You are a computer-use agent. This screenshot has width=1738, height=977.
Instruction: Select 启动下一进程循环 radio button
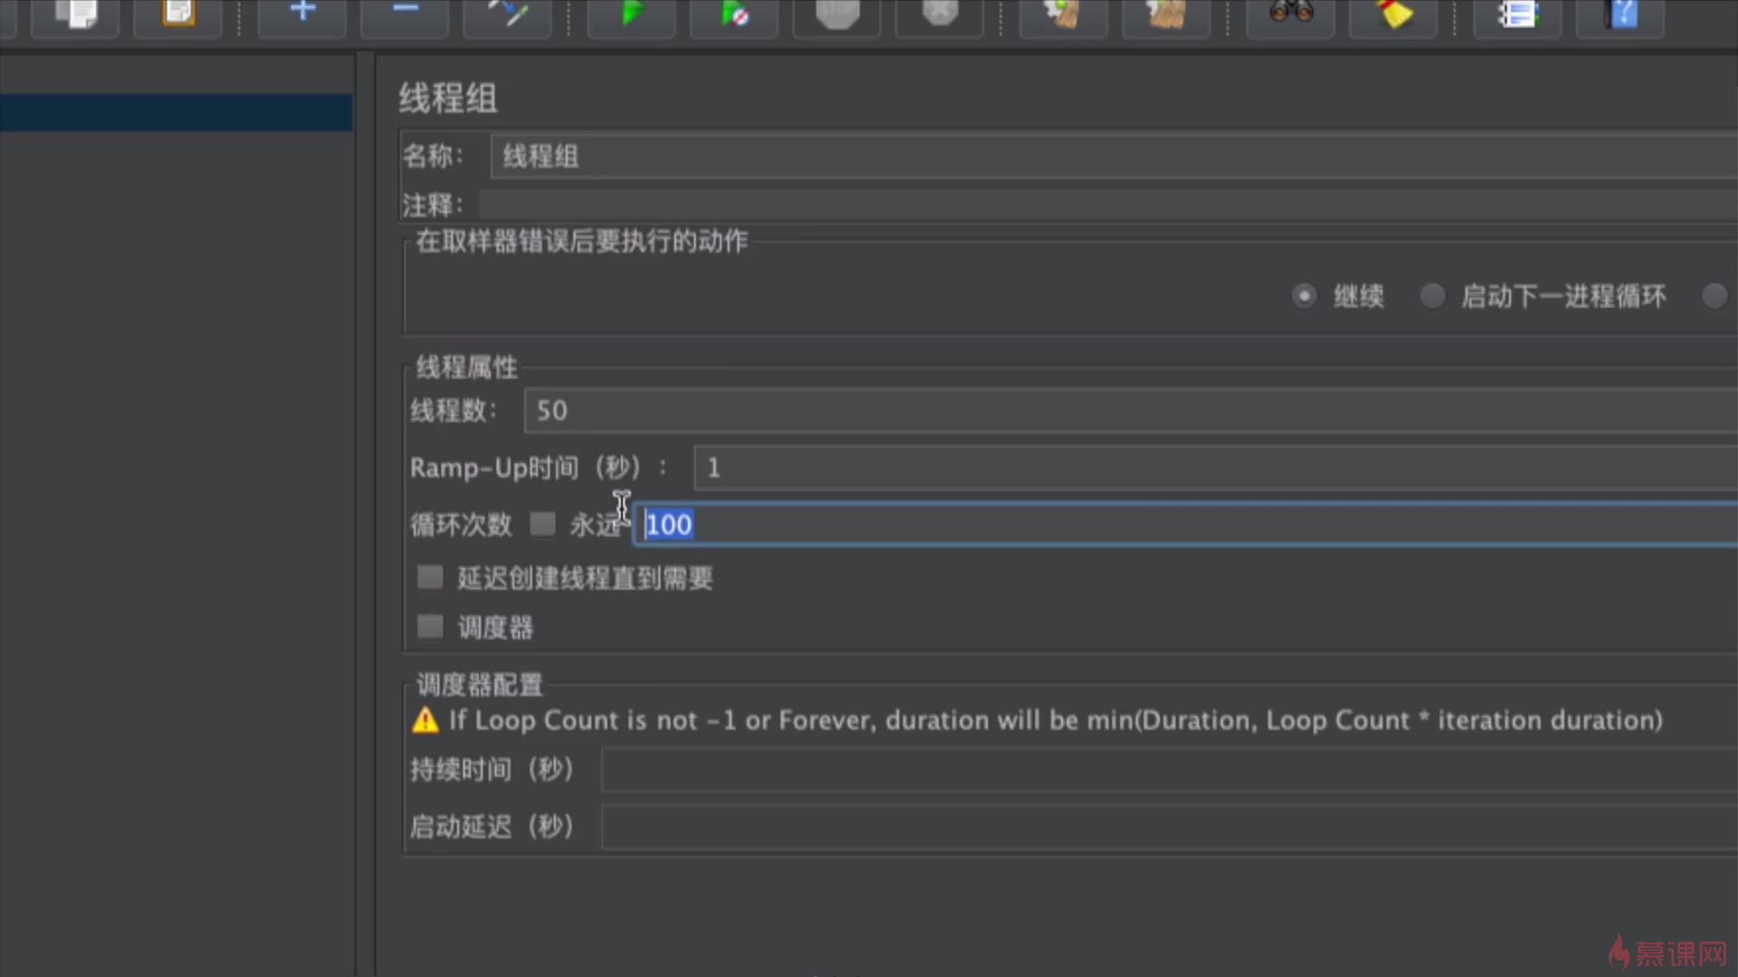[x=1432, y=296]
